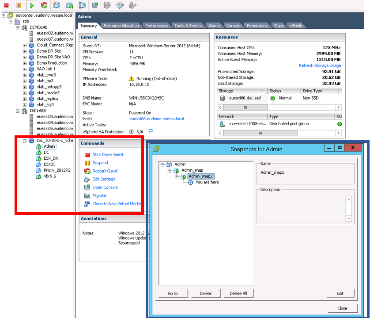
Task: Collapse the euvcenter.eudemo.veeam.local root node
Action: [x=4, y=15]
